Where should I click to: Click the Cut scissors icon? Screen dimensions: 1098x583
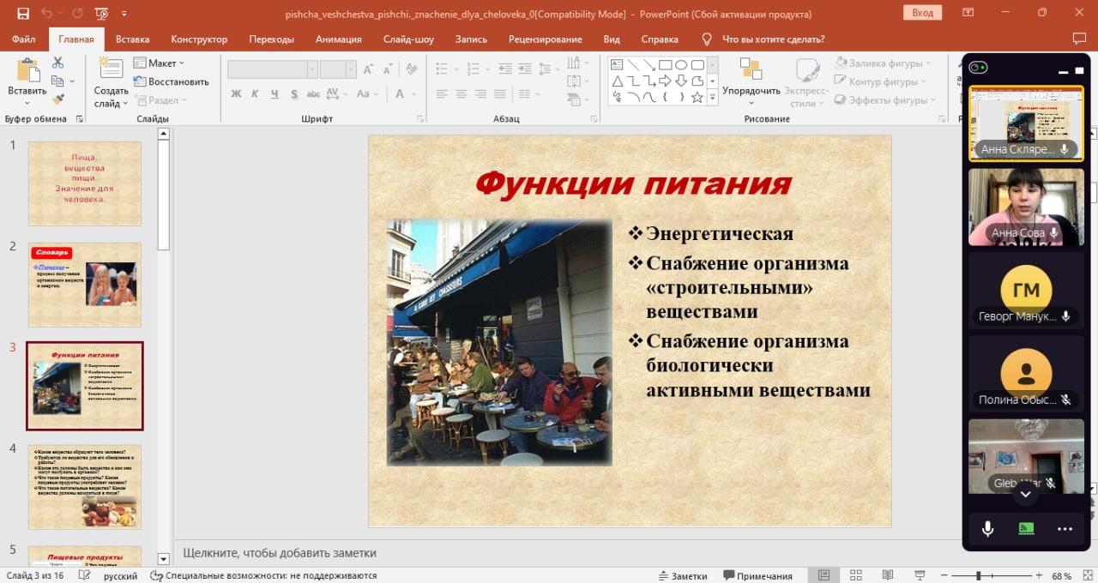57,63
